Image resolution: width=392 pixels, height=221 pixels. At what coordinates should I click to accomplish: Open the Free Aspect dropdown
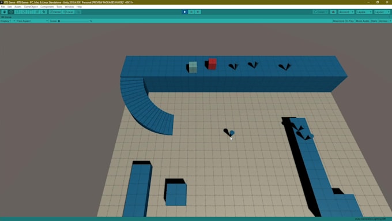tap(32, 21)
